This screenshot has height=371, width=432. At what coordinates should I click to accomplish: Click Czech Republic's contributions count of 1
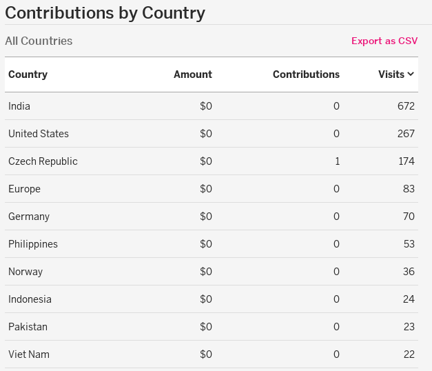(337, 161)
